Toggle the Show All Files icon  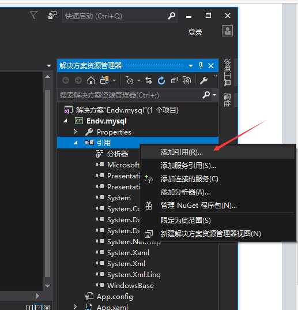coord(187,80)
